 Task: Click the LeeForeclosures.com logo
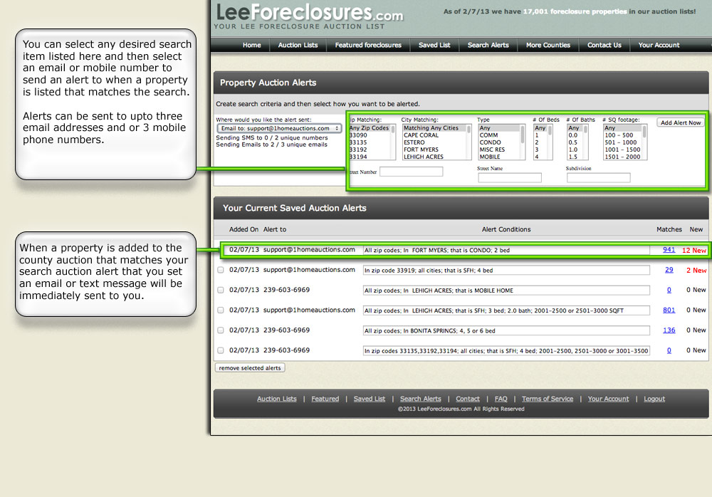click(x=309, y=12)
